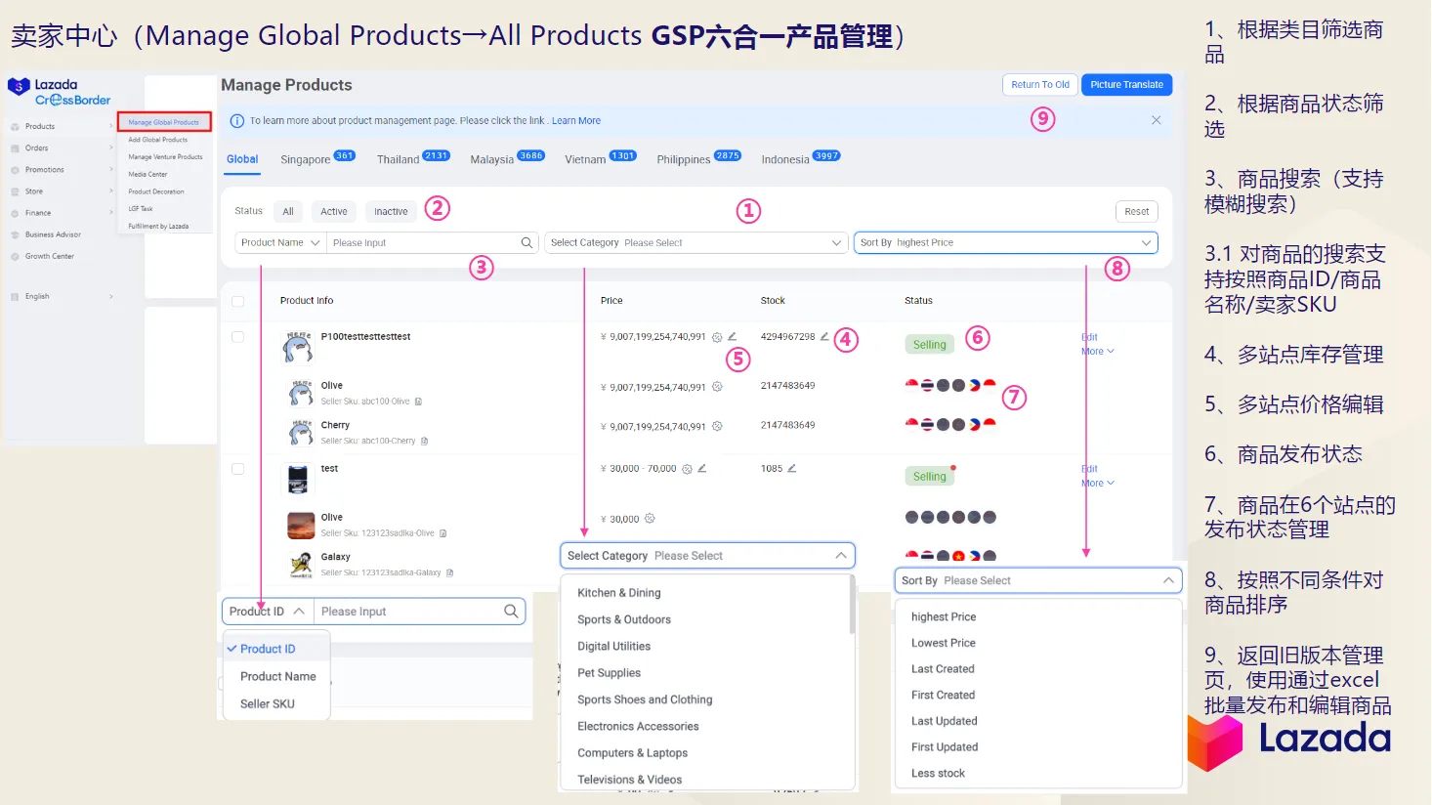Image resolution: width=1432 pixels, height=805 pixels.
Task: Check the checkbox beside product P100testtesttesttest
Action: (x=237, y=336)
